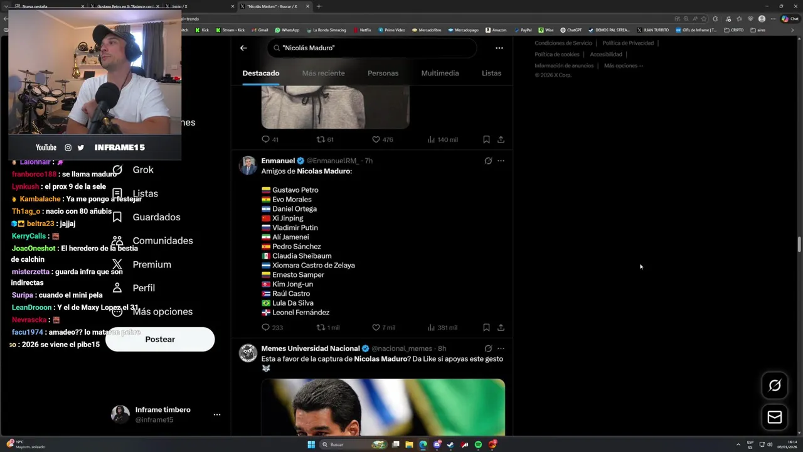
Task: Bookmark Enmanuel's post
Action: [486, 327]
